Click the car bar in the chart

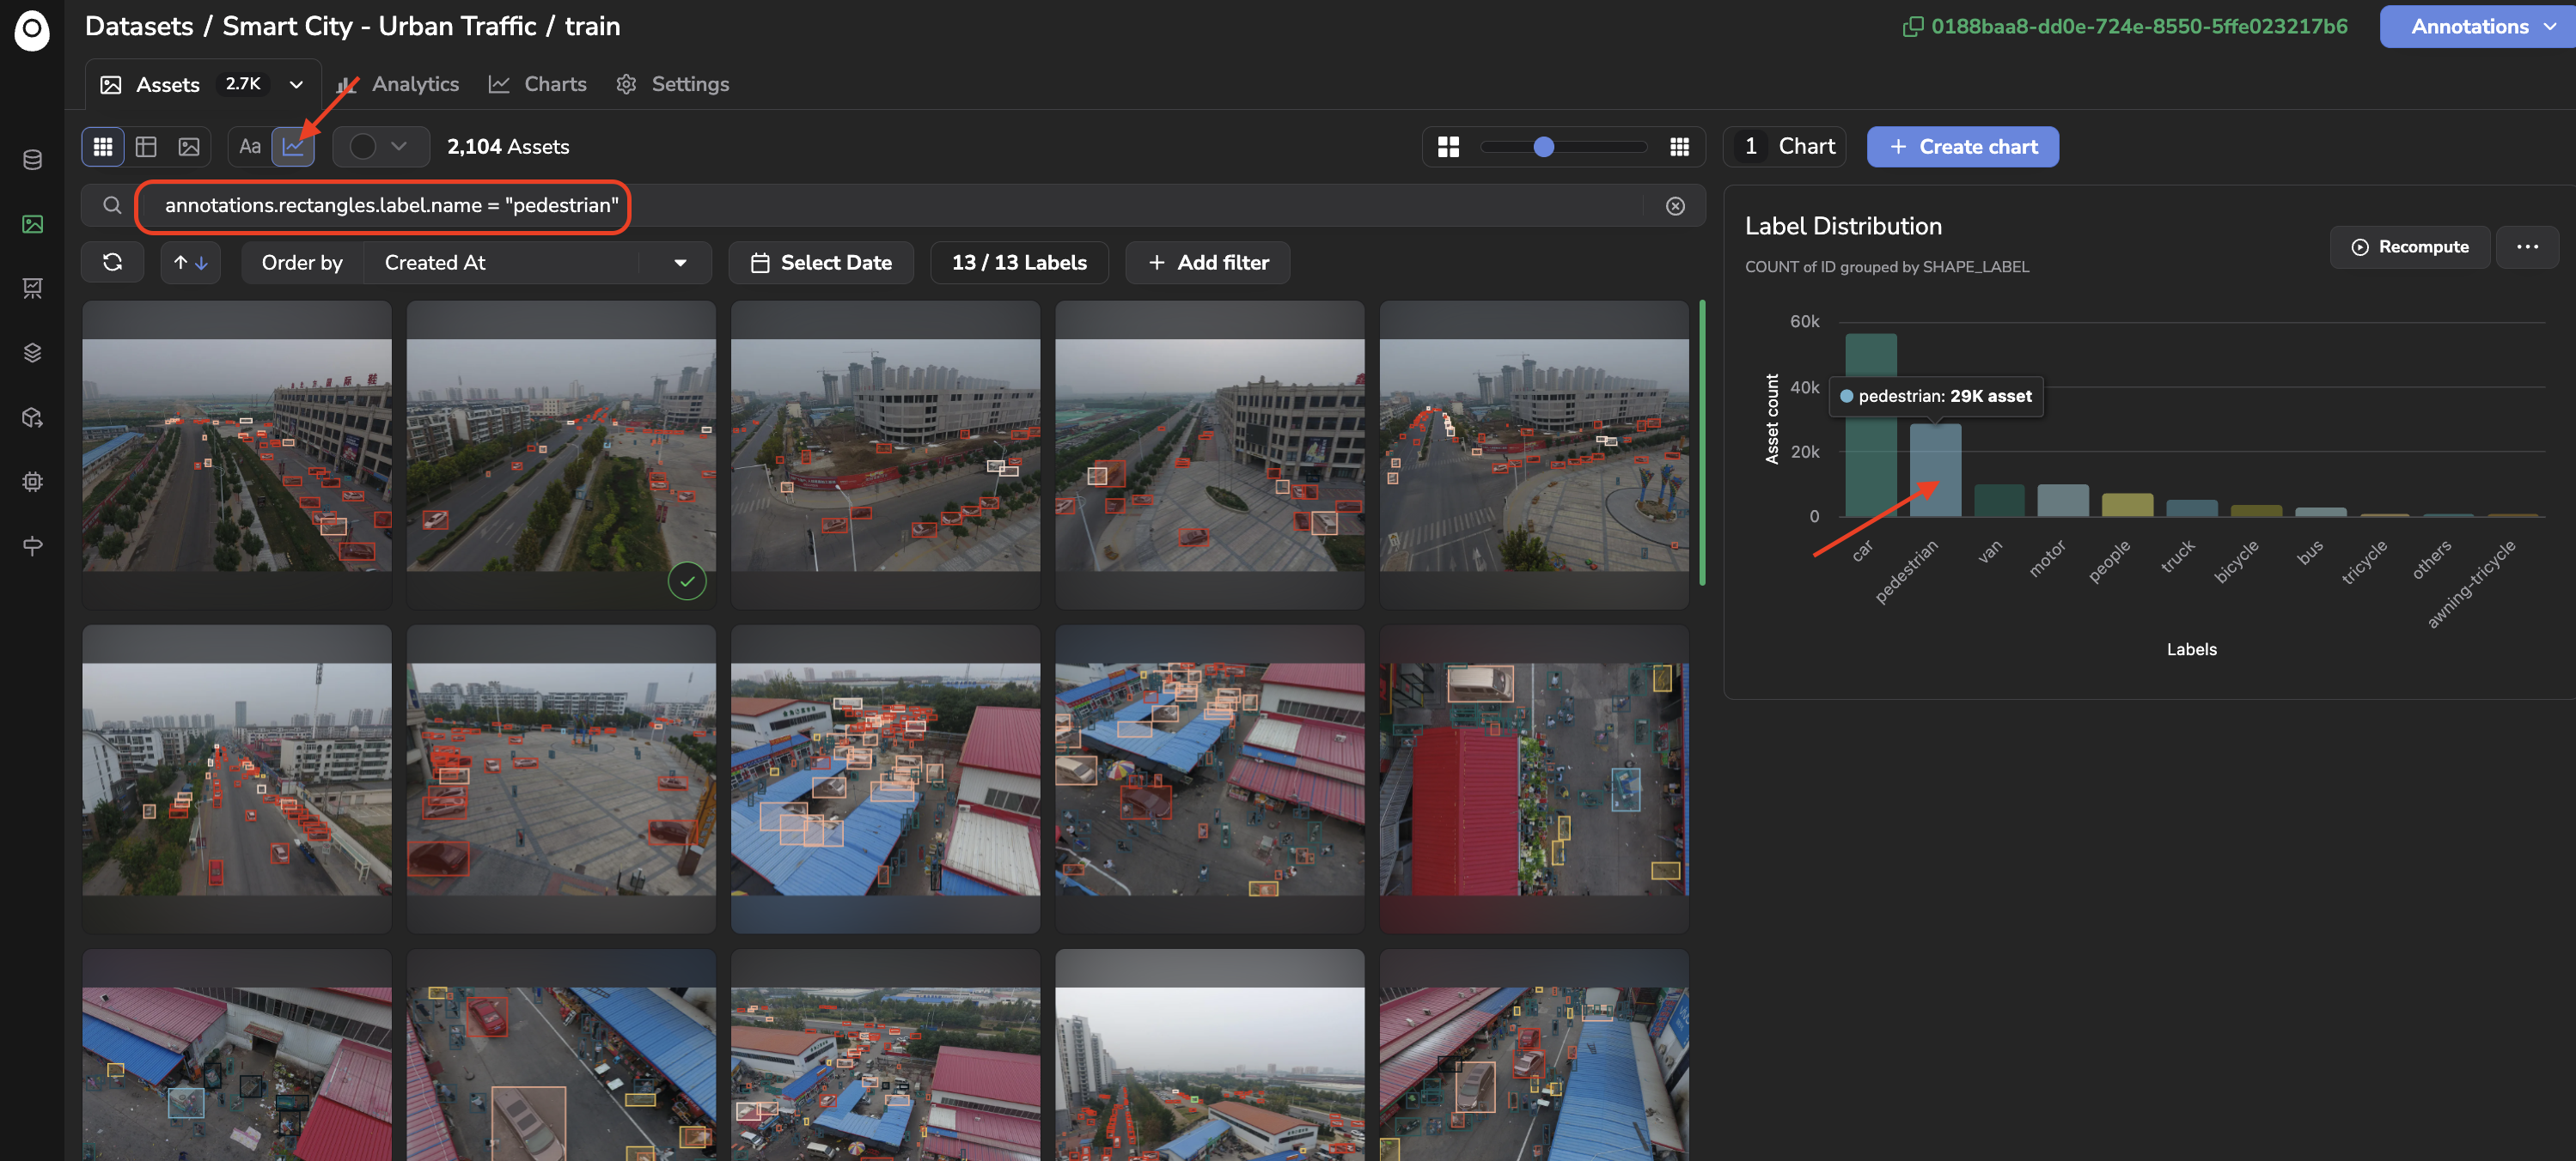pos(1870,424)
